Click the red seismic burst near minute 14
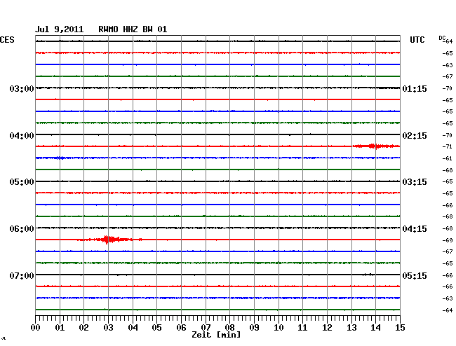 [375, 146]
